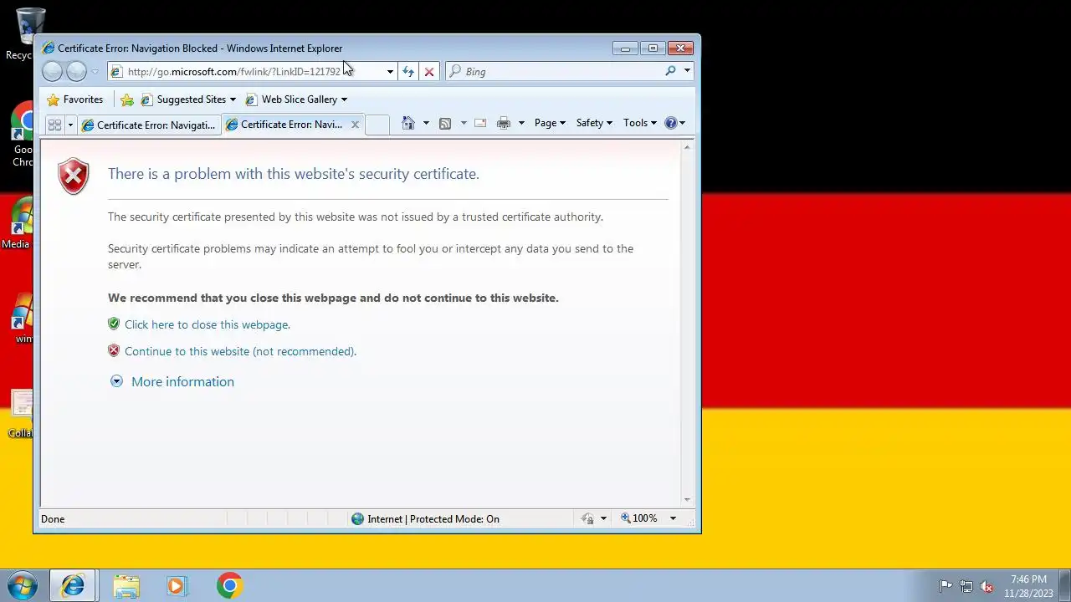Click the muted volume tray icon
Viewport: 1071px width, 602px height.
click(x=987, y=586)
